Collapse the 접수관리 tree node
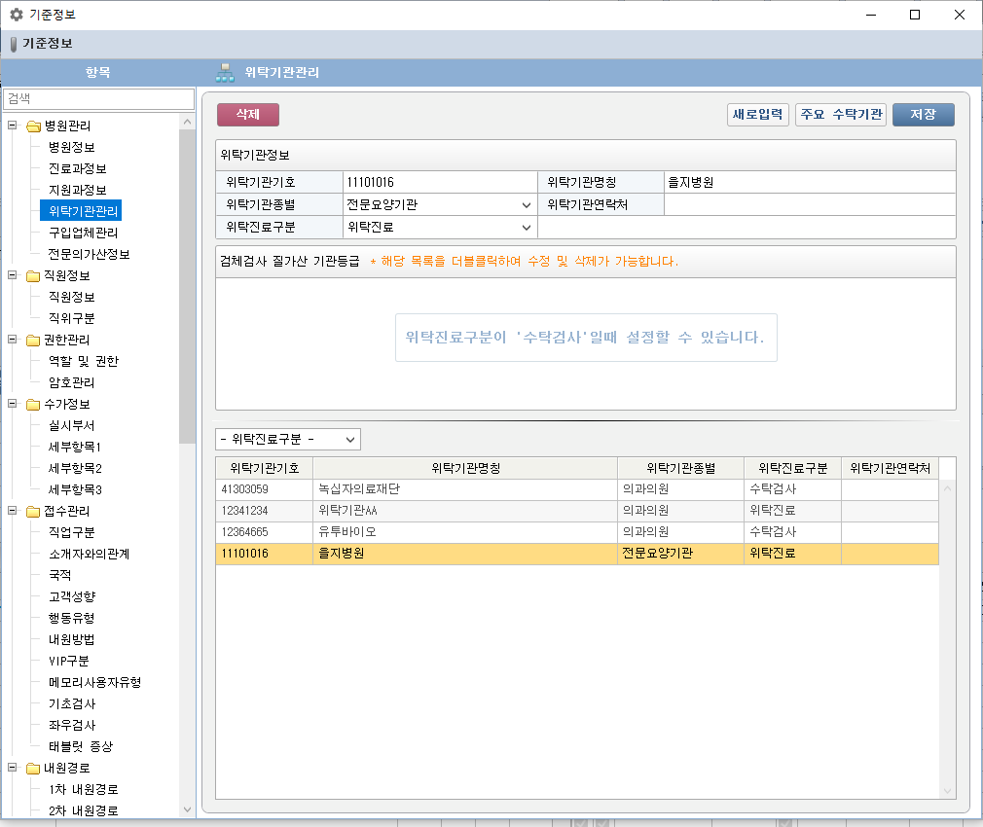 tap(13, 511)
